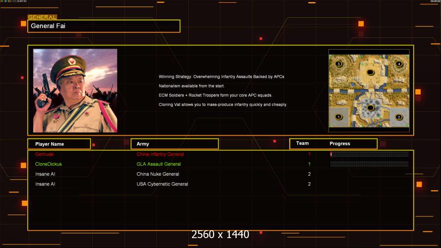Click the Player Name column header
Image resolution: width=441 pixels, height=248 pixels.
[59, 144]
